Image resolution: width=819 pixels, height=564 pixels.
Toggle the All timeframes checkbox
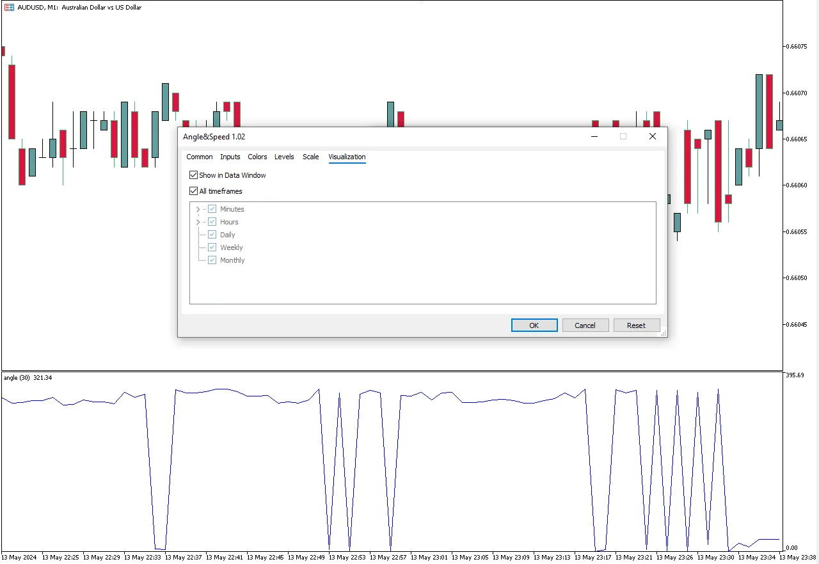[x=194, y=191]
